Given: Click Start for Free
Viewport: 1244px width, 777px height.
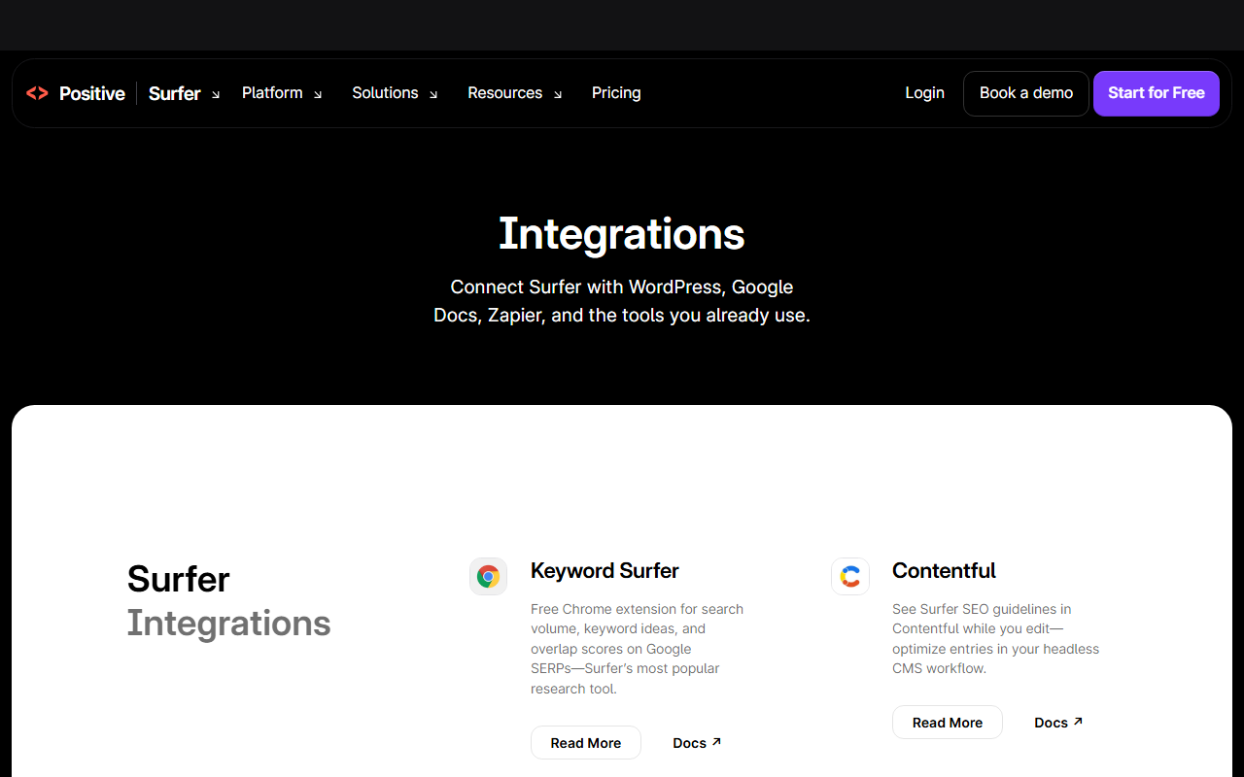Looking at the screenshot, I should pyautogui.click(x=1157, y=93).
